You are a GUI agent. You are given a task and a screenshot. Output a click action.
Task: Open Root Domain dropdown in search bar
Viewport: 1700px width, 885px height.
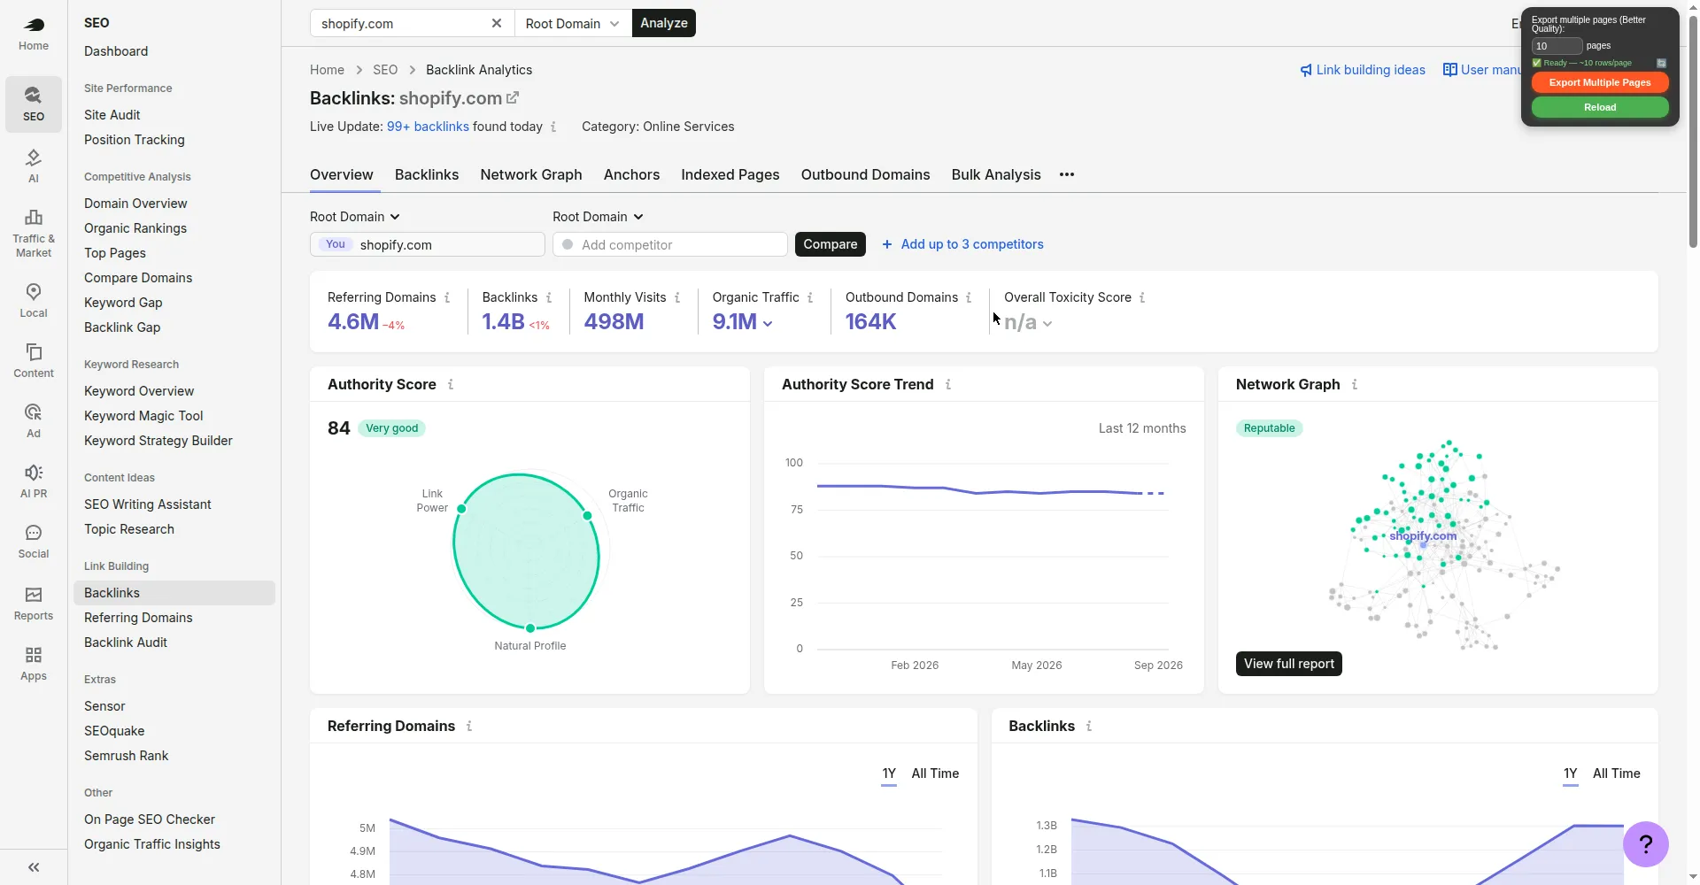pyautogui.click(x=573, y=23)
